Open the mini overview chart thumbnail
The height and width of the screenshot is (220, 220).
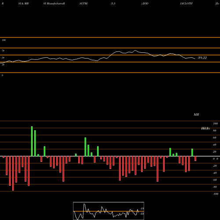tap(109, 211)
